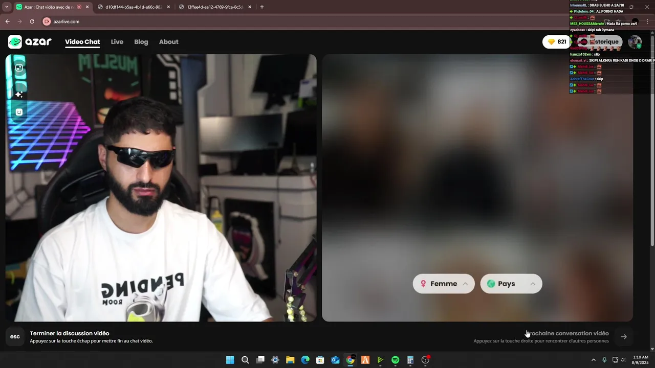The width and height of the screenshot is (655, 368).
Task: Open the tab search dropdown
Action: (x=7, y=7)
